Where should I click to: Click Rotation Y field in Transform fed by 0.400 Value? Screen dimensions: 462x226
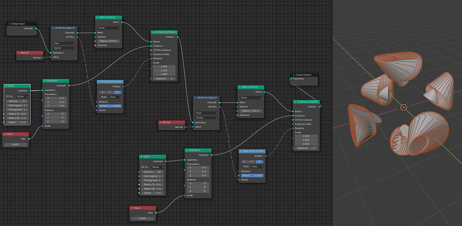pos(56,117)
